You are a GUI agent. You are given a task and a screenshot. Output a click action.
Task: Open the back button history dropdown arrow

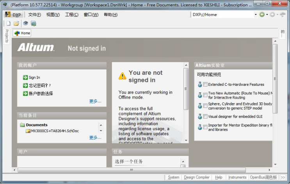(x=267, y=14)
